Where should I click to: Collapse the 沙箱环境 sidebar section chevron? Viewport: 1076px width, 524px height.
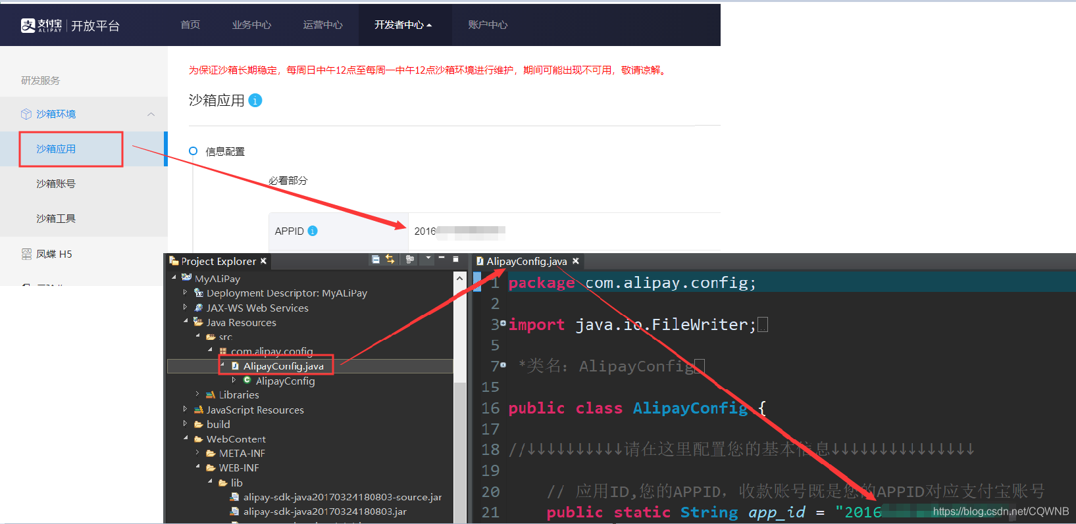[x=151, y=114]
